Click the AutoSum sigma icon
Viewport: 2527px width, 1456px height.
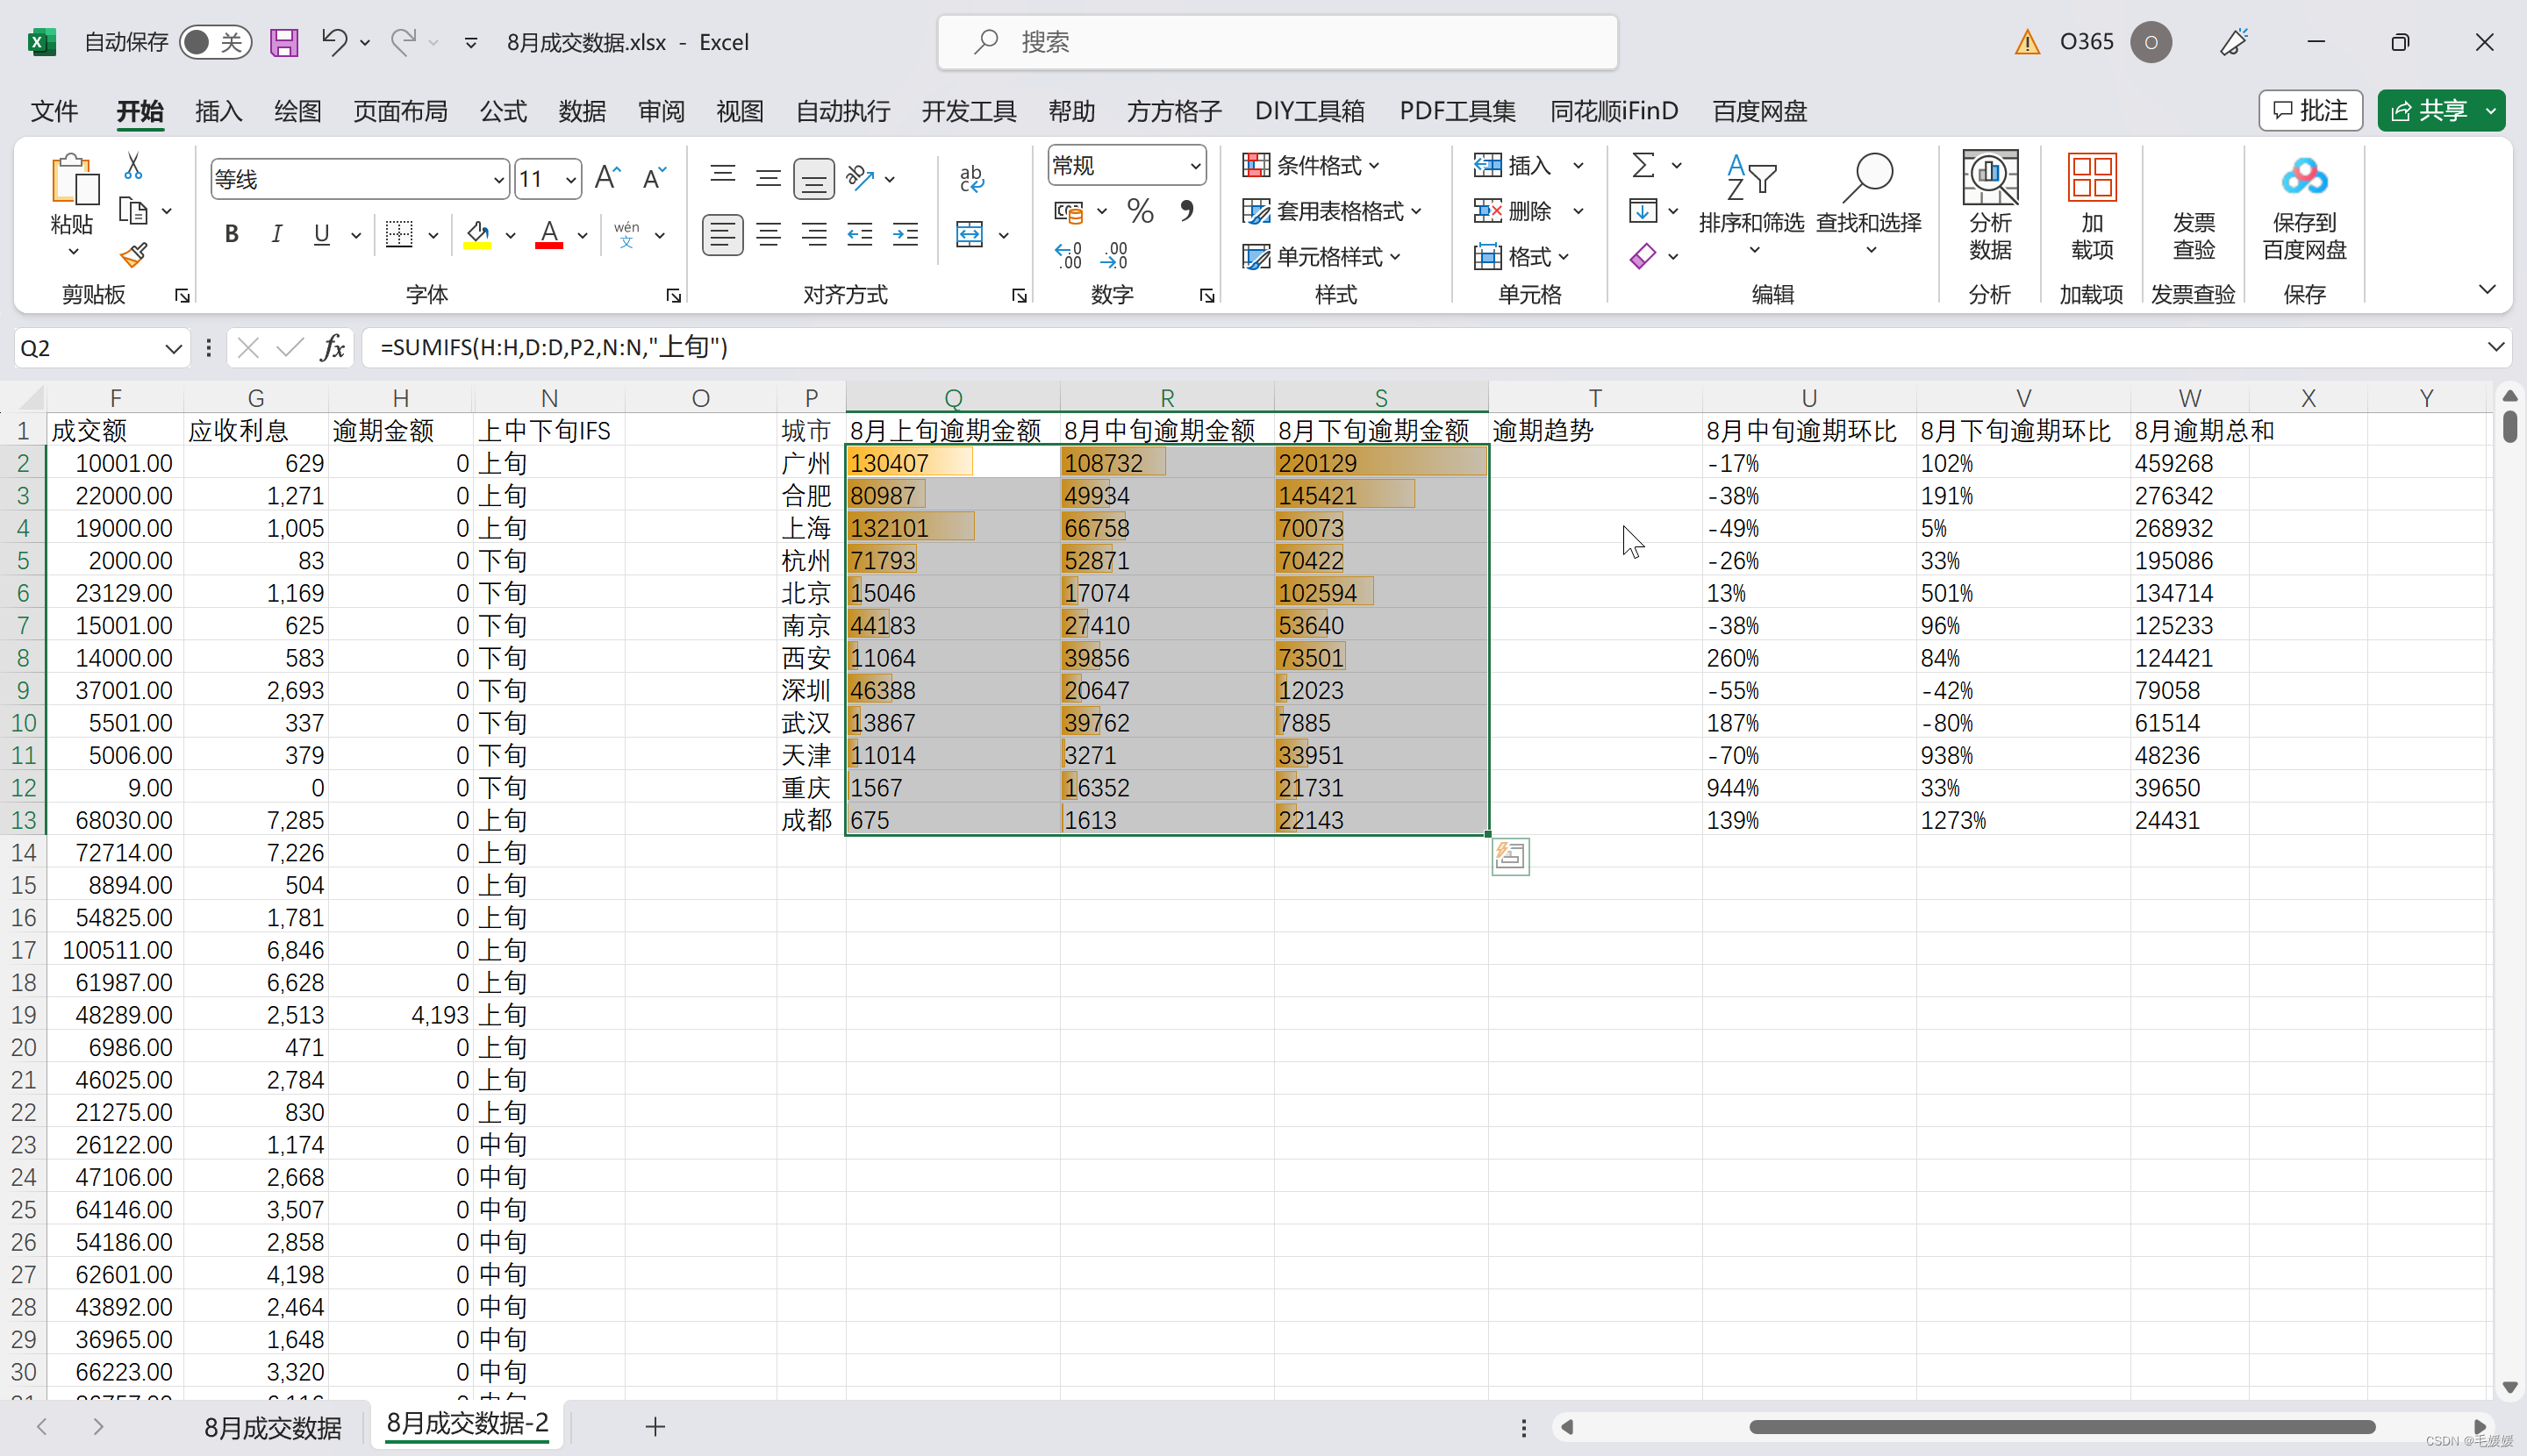(x=1643, y=165)
